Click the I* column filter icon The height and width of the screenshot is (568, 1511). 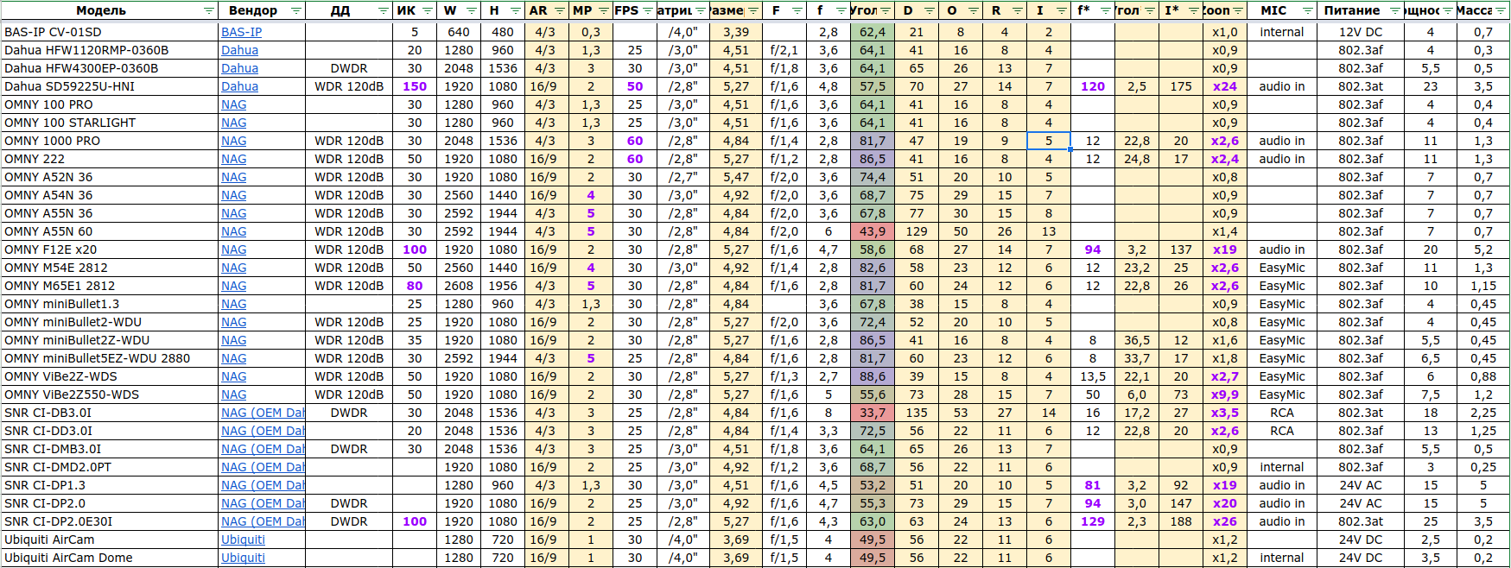coord(1193,11)
